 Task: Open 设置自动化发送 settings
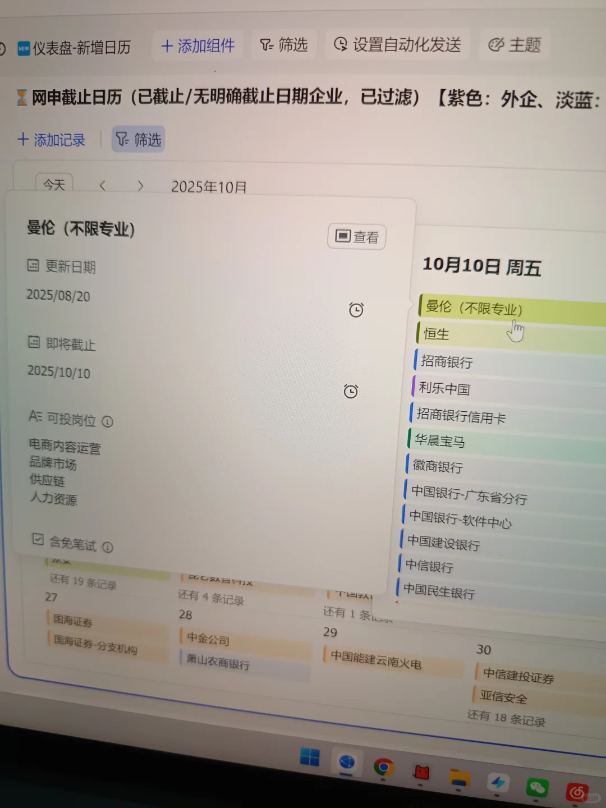click(397, 44)
